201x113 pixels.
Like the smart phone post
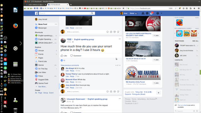click(x=64, y=56)
